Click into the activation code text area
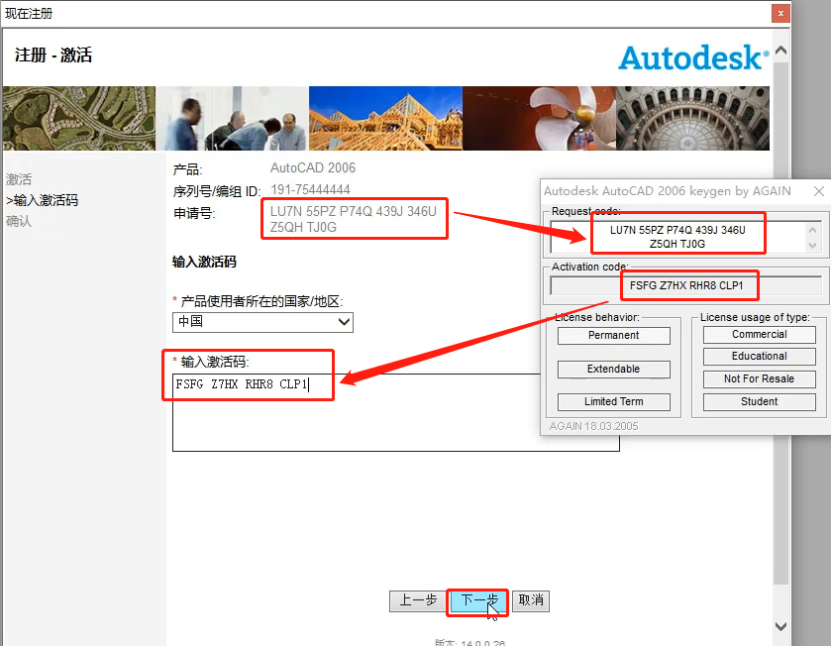 click(396, 412)
